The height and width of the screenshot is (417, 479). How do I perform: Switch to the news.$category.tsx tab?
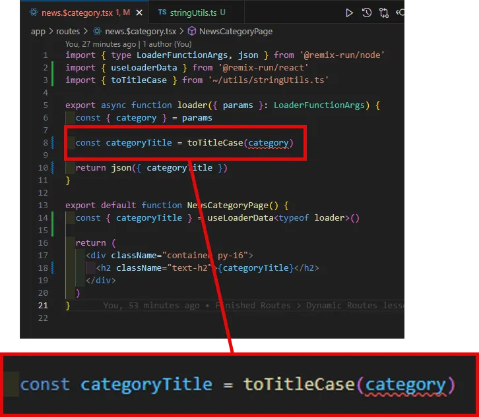84,13
